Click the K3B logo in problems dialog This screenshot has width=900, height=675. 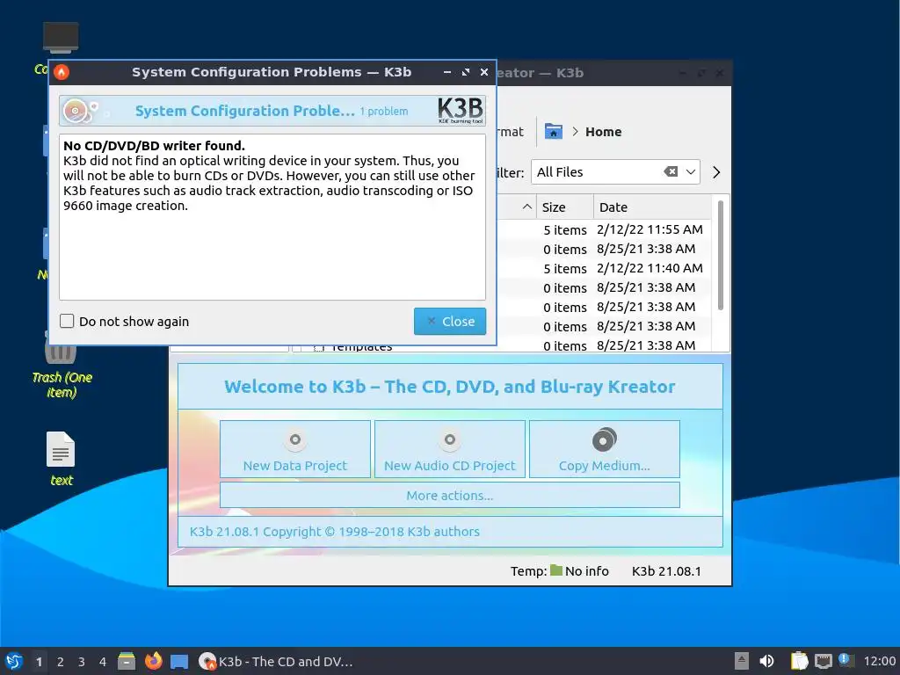pos(461,110)
